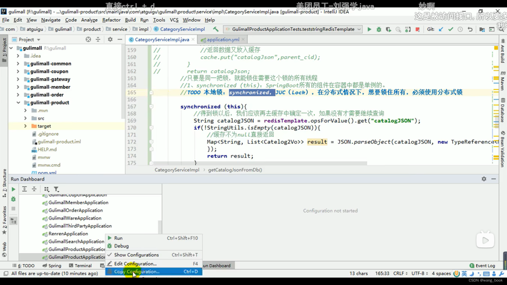Close the CategoryServiceImpl.java tab
The width and height of the screenshot is (507, 285).
tap(193, 40)
